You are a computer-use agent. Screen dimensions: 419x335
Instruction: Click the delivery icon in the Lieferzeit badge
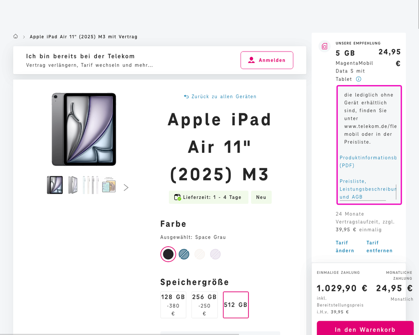[178, 197]
